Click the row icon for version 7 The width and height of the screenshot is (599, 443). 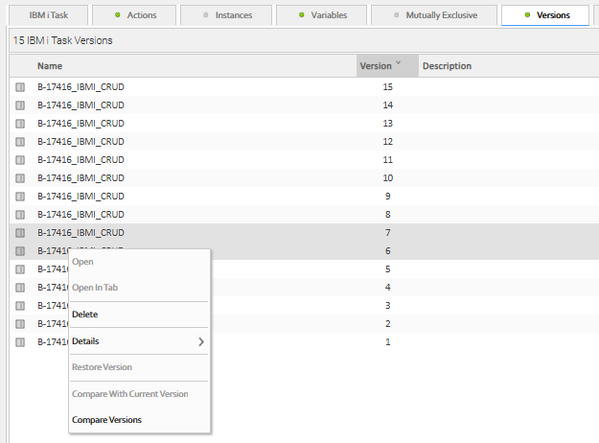[20, 233]
